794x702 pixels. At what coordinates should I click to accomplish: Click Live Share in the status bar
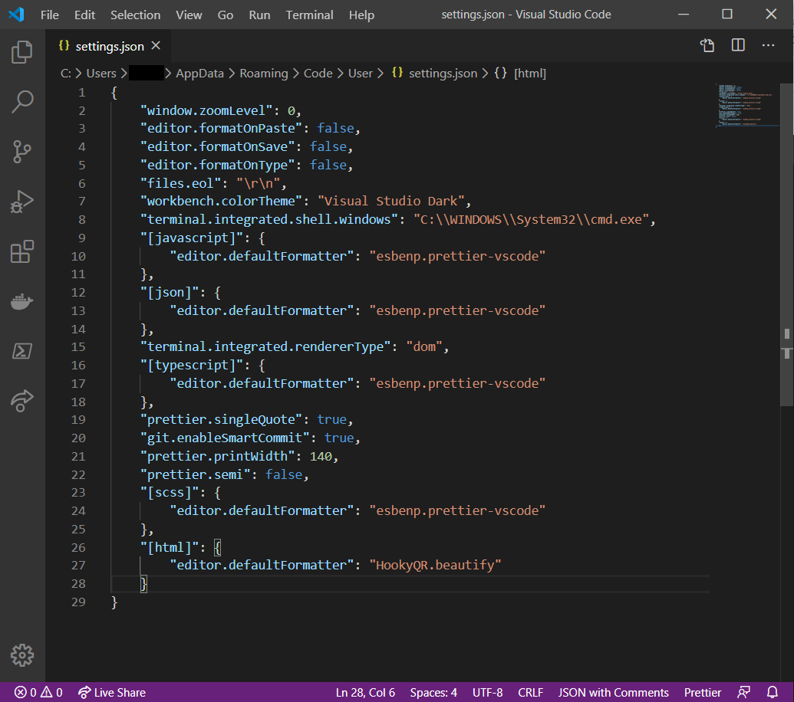point(112,692)
